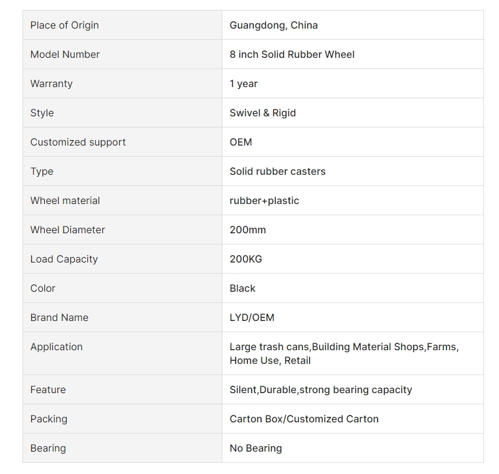Click 8 inch Solid Rubber Wheel text
This screenshot has height=474, width=499.
pyautogui.click(x=292, y=54)
